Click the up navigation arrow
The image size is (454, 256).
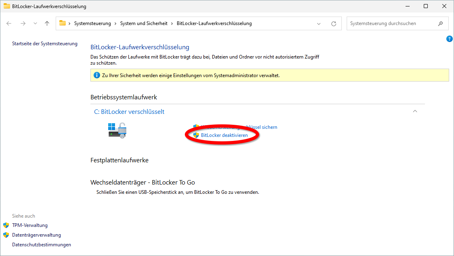pos(46,23)
